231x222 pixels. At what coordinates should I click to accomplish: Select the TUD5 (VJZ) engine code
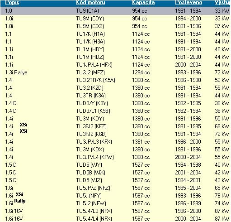(89, 180)
